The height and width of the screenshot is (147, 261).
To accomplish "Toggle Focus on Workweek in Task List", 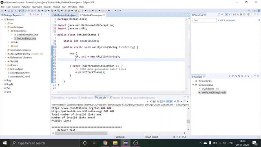I will tap(234, 15).
